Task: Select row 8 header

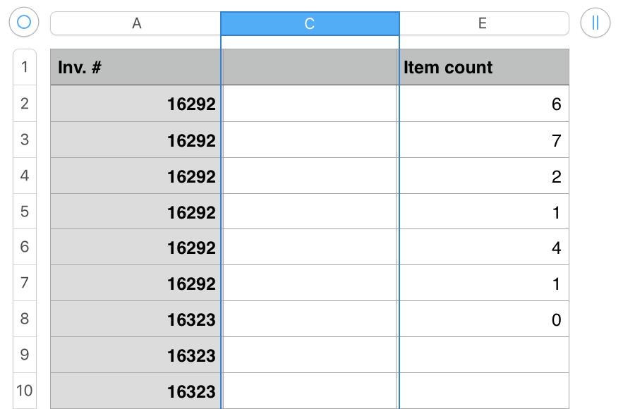Action: pos(25,319)
